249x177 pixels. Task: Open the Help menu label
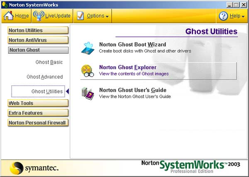[x=235, y=16]
